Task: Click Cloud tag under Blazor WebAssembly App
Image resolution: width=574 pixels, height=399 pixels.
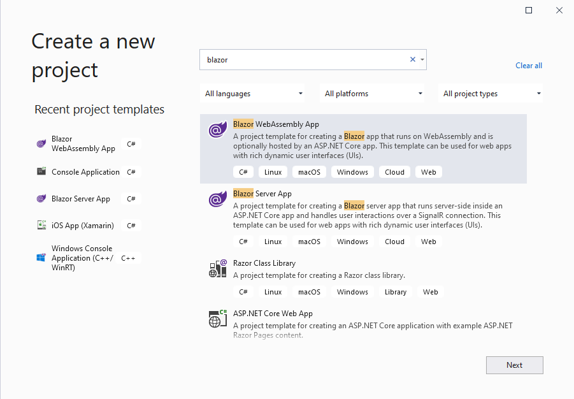Action: 394,172
